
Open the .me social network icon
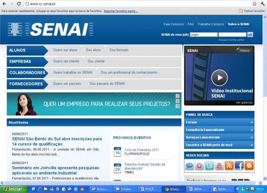click(x=189, y=165)
